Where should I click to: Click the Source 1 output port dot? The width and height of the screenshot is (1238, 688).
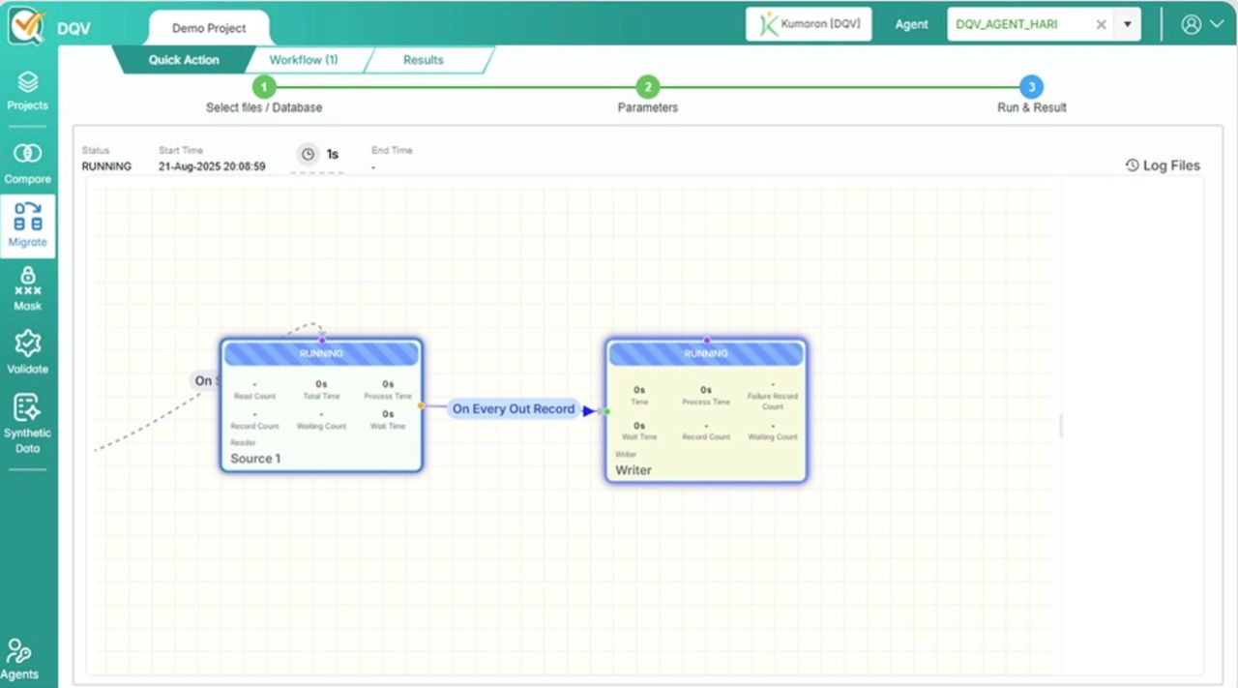pyautogui.click(x=421, y=405)
